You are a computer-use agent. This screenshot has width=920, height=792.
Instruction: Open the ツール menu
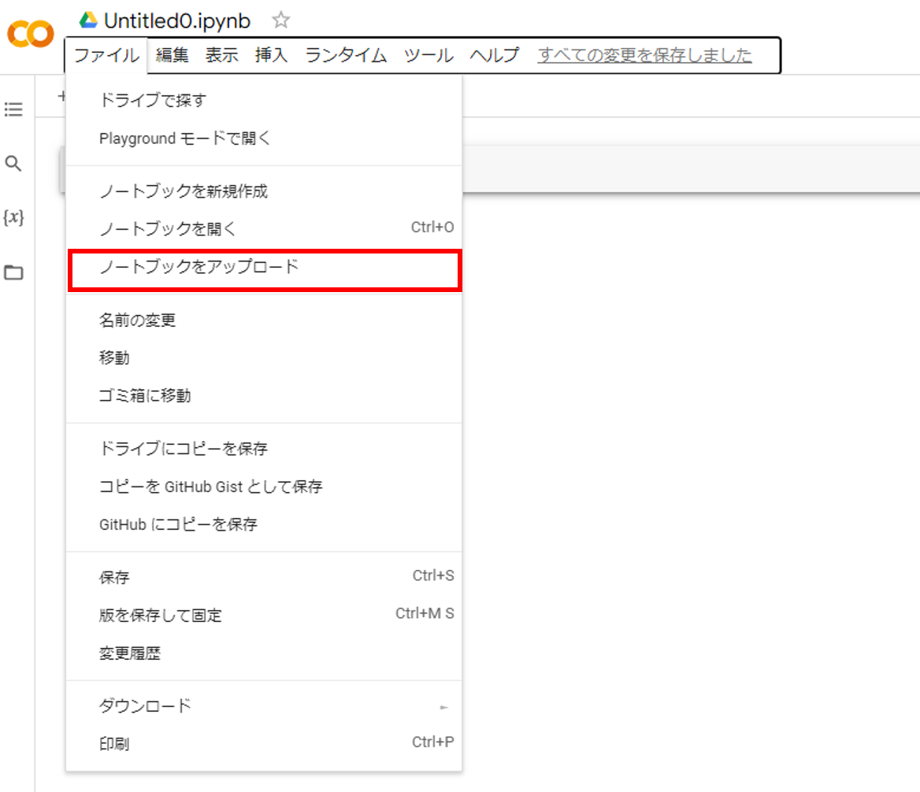(x=428, y=55)
